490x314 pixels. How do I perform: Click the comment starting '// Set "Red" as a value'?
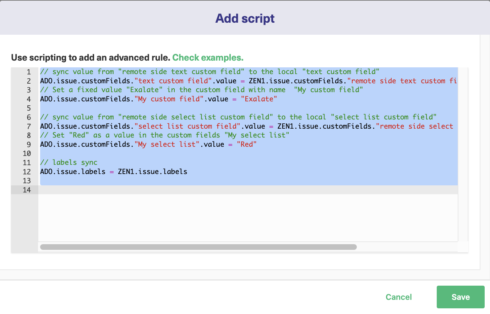coord(165,135)
